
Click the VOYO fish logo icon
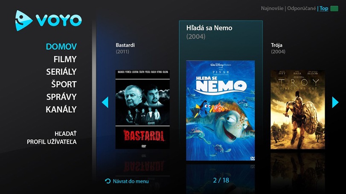click(x=24, y=20)
